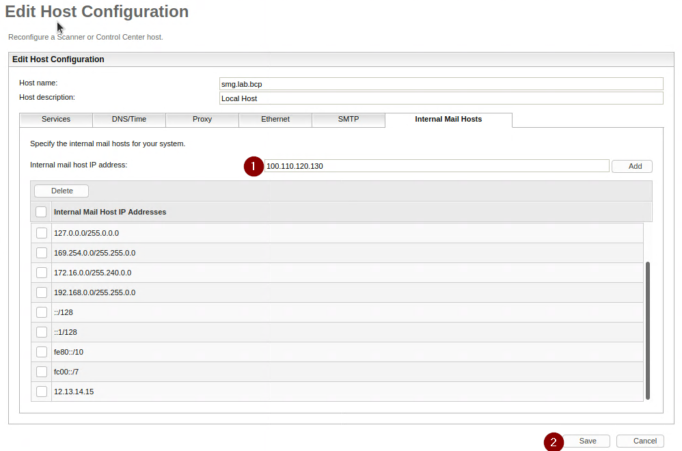Focus the Internal mail host IP address field
The width and height of the screenshot is (682, 451).
[436, 166]
